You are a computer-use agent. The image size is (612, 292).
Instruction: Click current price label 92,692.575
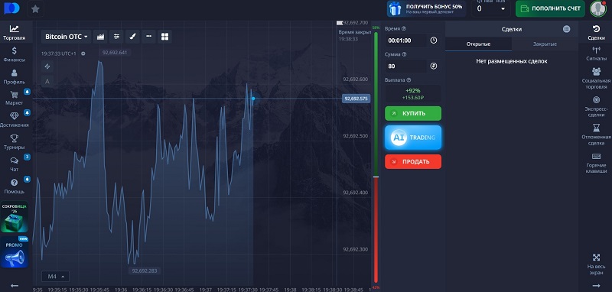click(356, 99)
